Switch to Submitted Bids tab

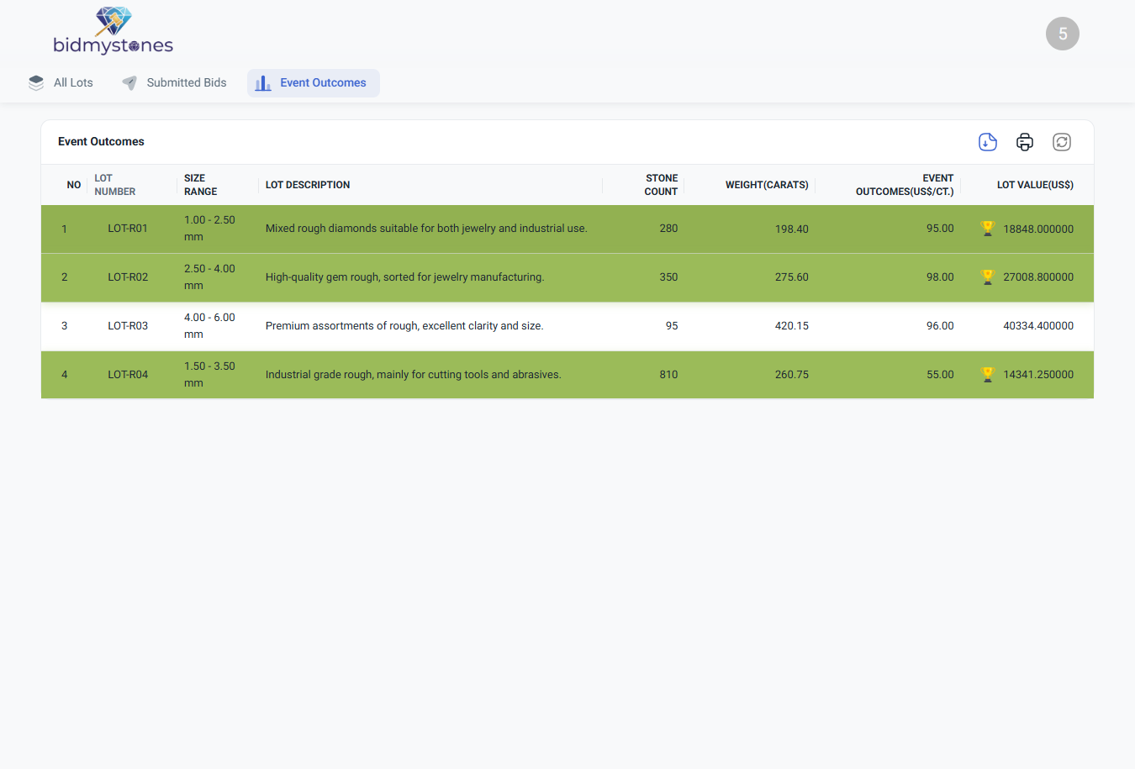(174, 82)
